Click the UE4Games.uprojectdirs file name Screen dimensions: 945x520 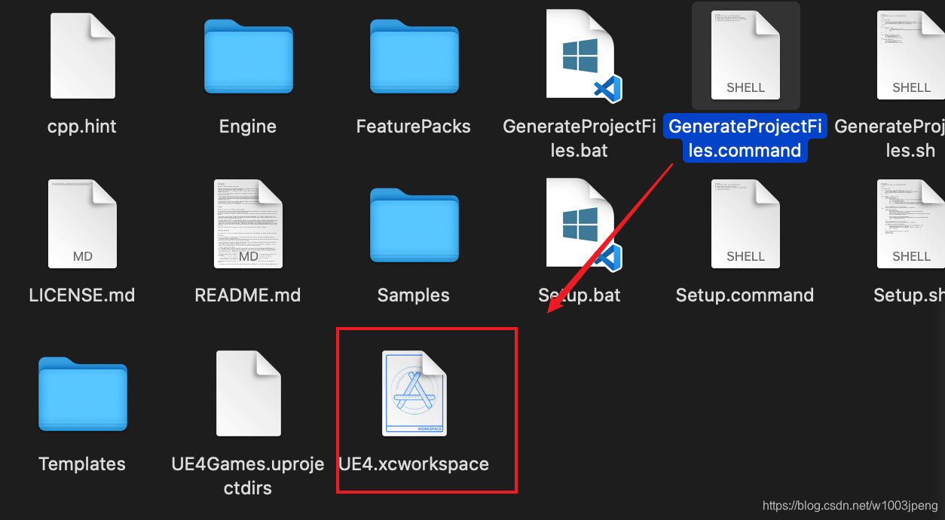[248, 476]
